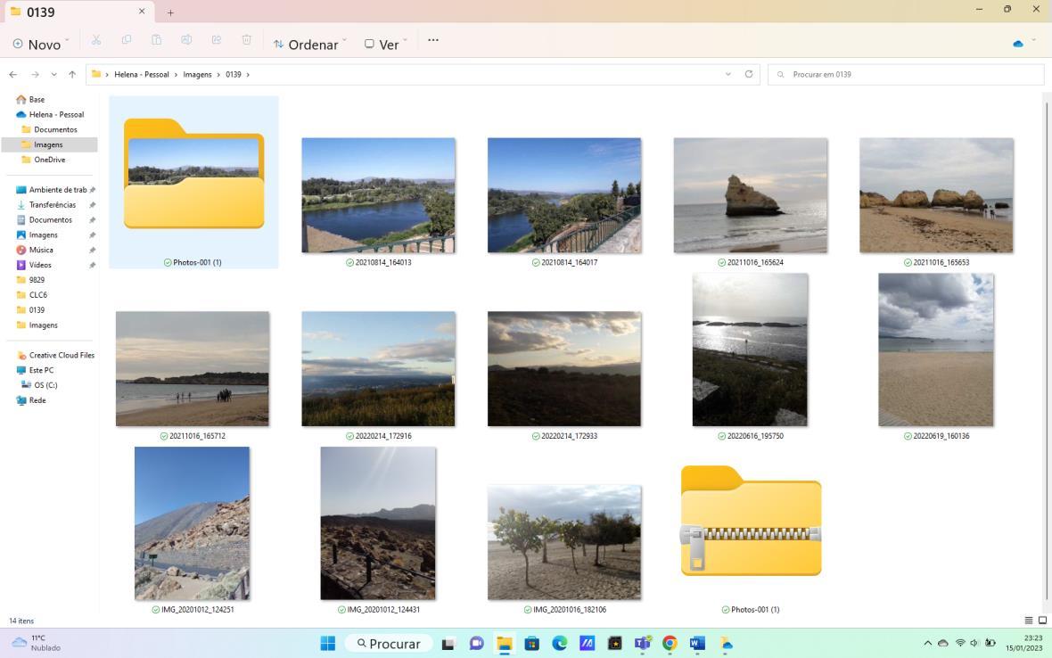The image size is (1052, 658).
Task: Launch Microsoft Edge from the taskbar
Action: click(560, 644)
